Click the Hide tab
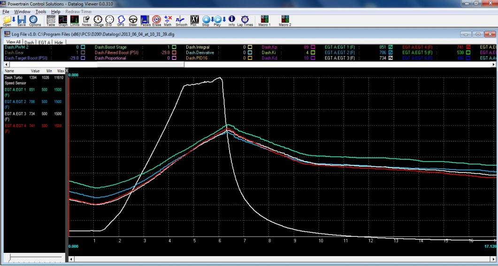The image size is (498, 266). (x=59, y=43)
